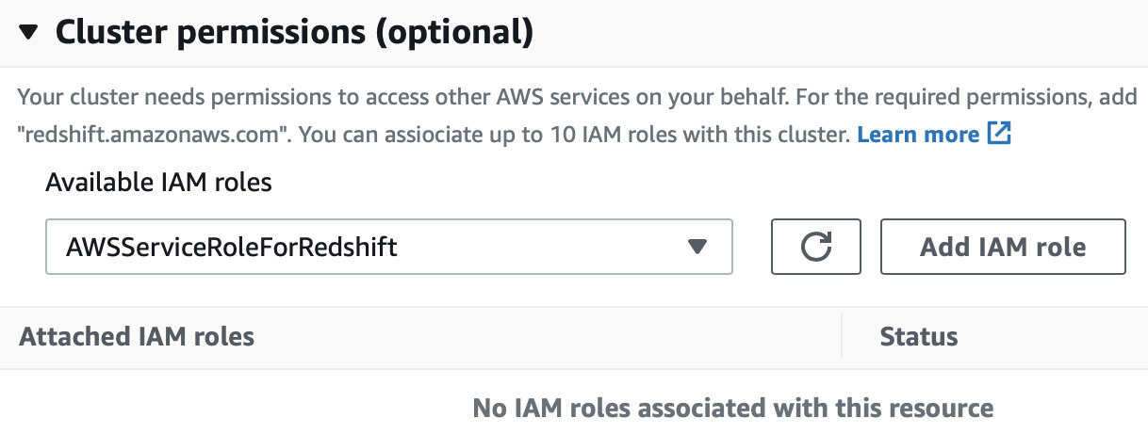This screenshot has width=1148, height=434.
Task: Click the Available IAM roles label
Action: coord(158,183)
